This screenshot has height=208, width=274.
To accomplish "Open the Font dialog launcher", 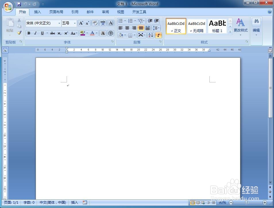I will 112,42.
